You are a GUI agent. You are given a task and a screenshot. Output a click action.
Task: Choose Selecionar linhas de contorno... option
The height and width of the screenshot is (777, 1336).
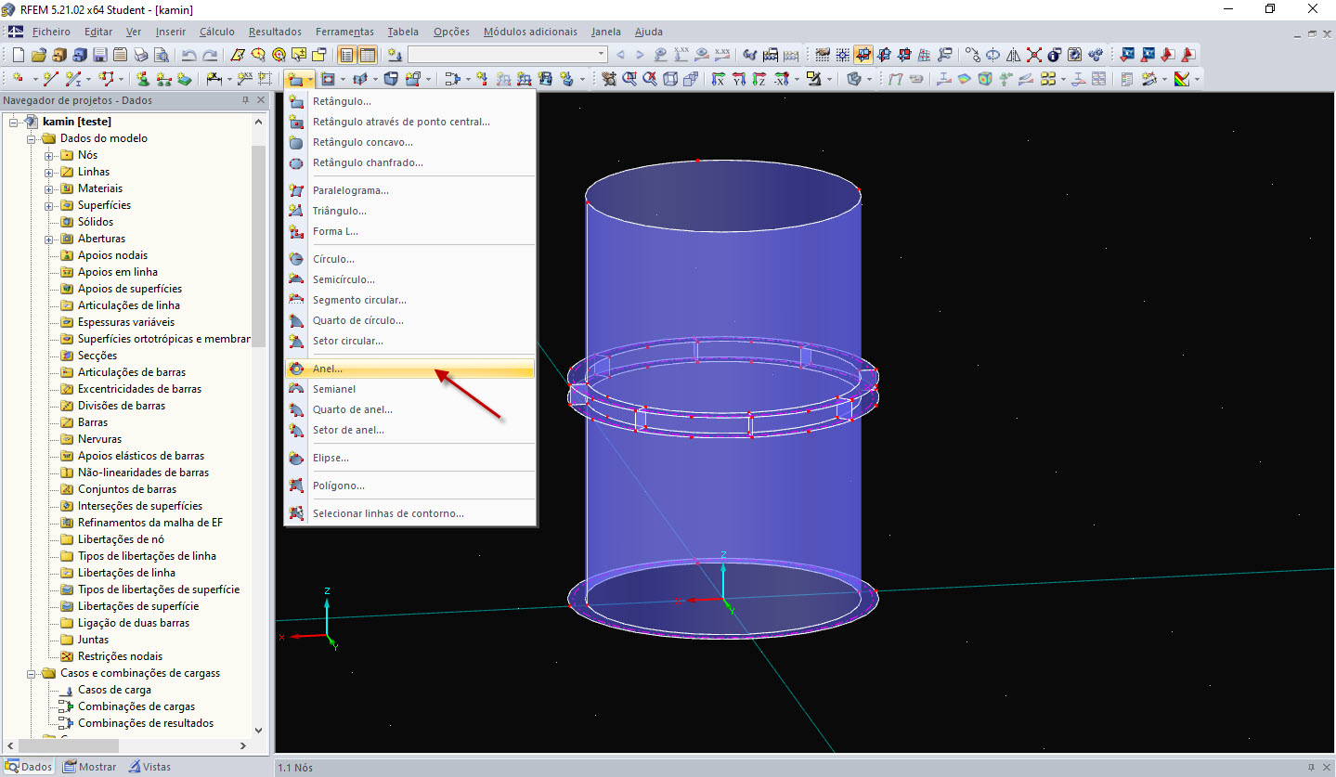point(410,513)
